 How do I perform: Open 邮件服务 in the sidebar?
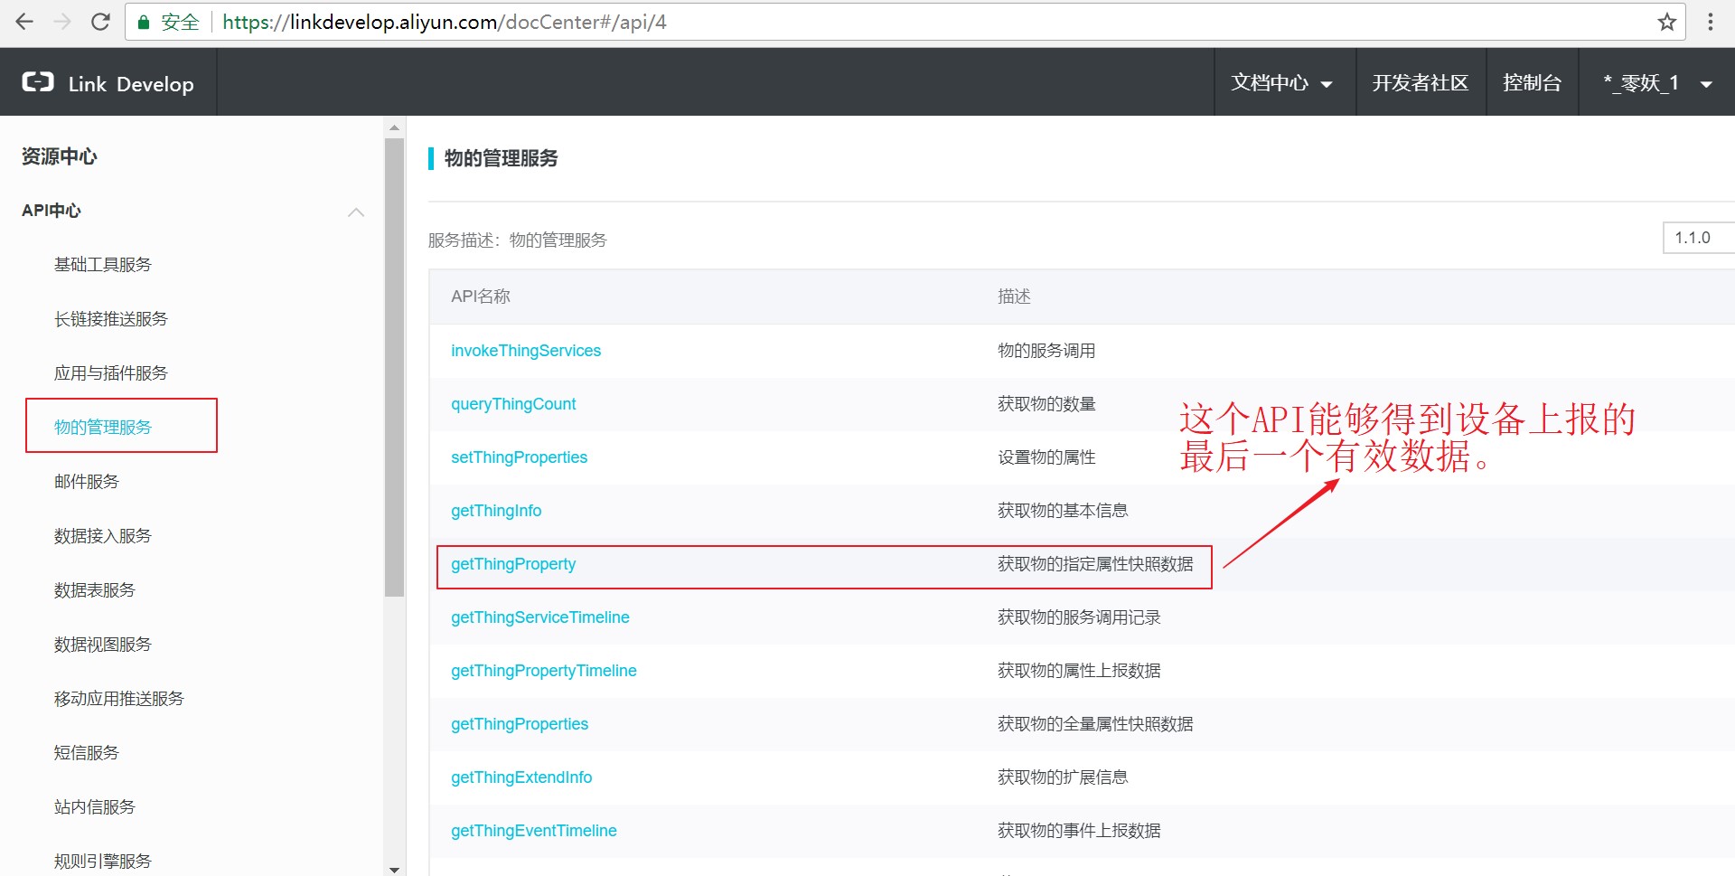coord(87,482)
